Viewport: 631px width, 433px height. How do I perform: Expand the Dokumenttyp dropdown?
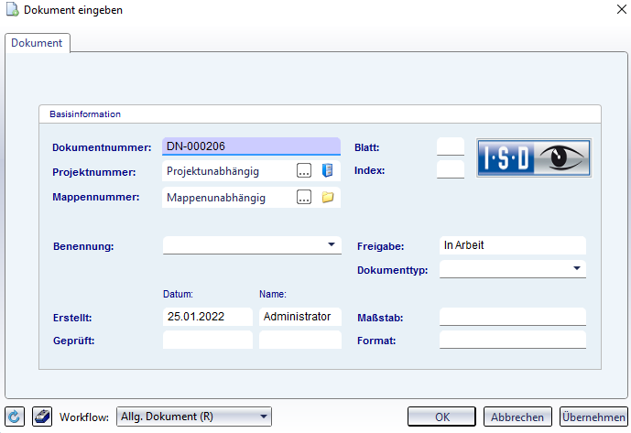pyautogui.click(x=577, y=268)
